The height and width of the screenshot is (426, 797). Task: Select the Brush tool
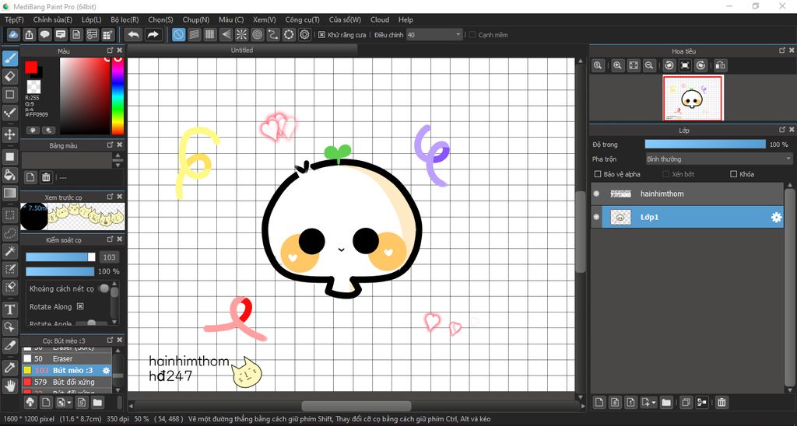9,59
